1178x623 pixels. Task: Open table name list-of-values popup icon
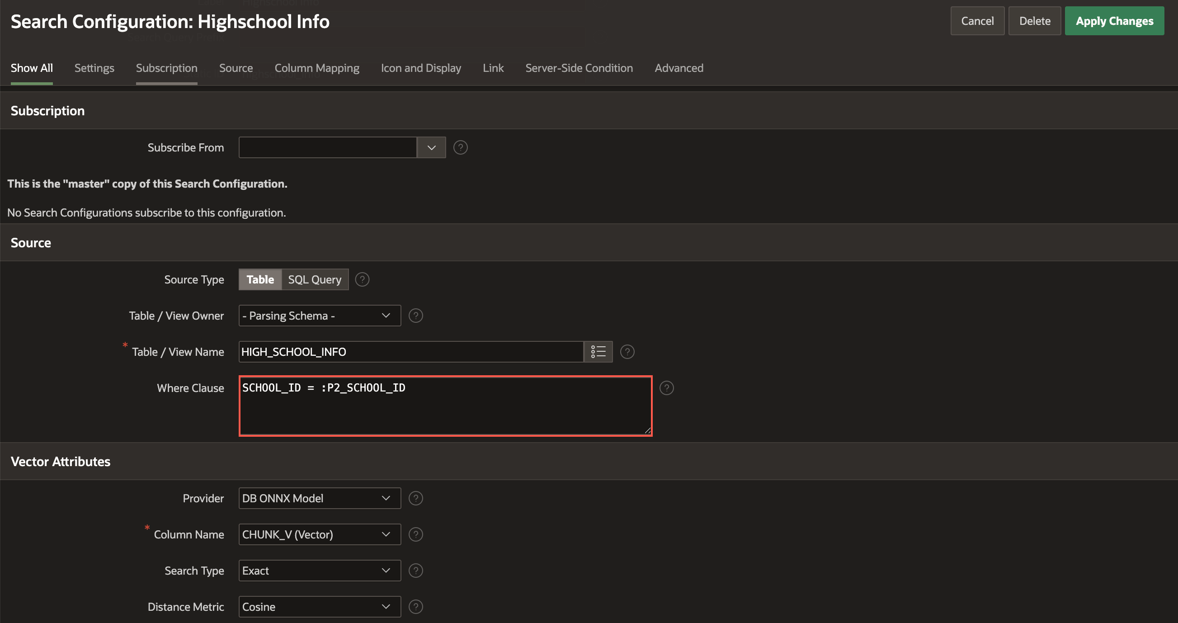coord(598,351)
